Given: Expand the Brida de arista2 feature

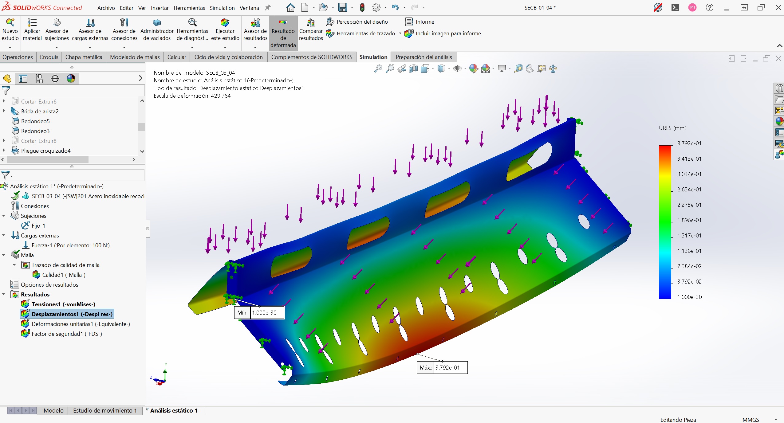Looking at the screenshot, I should click(x=4, y=111).
